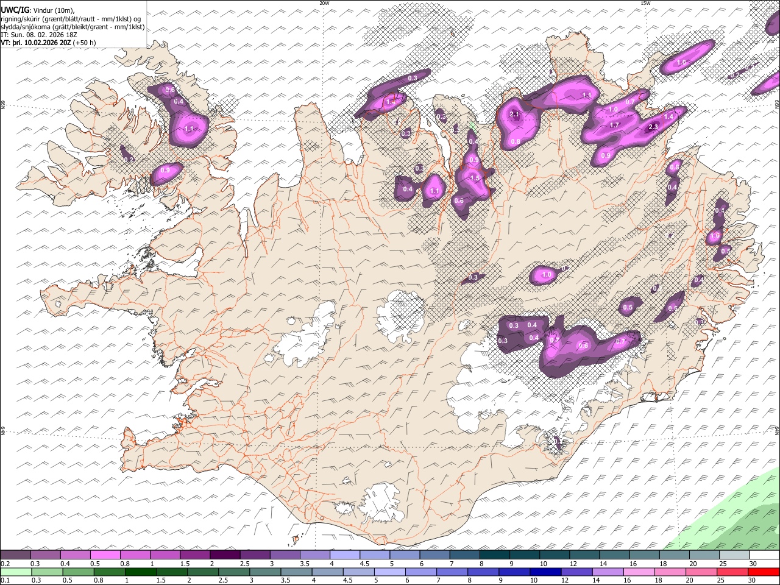Click the 0.1 legend scale label
The width and height of the screenshot is (780, 585).
(5, 580)
